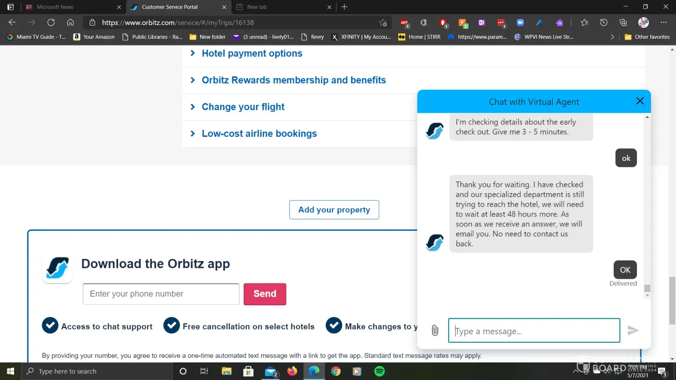Viewport: 676px width, 380px height.
Task: Open the Other favorites folder
Action: point(647,37)
